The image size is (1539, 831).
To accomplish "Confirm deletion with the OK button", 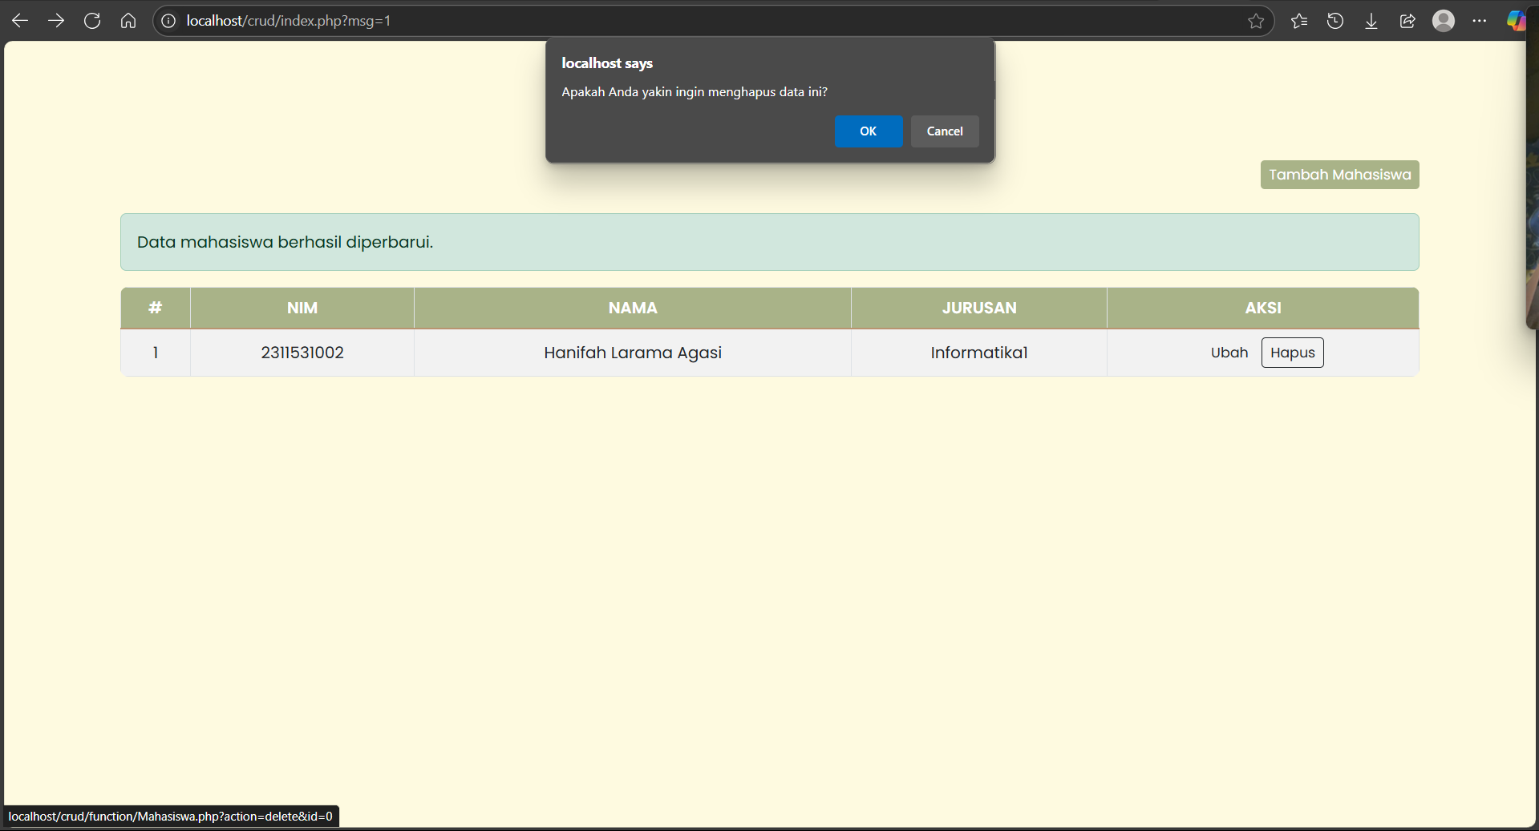I will (x=869, y=131).
